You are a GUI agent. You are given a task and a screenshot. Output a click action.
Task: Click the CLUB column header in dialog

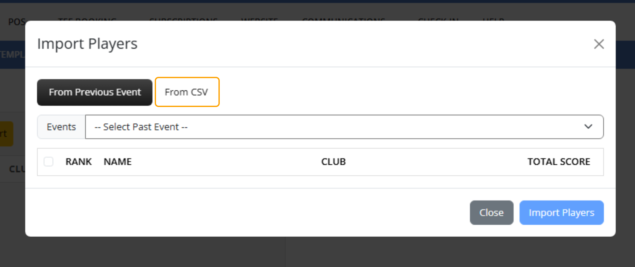tap(333, 162)
